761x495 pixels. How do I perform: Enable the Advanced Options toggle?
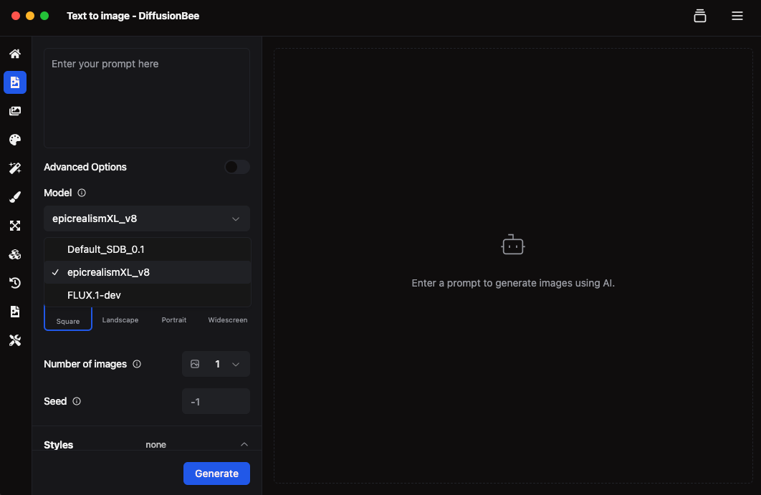[x=236, y=167]
